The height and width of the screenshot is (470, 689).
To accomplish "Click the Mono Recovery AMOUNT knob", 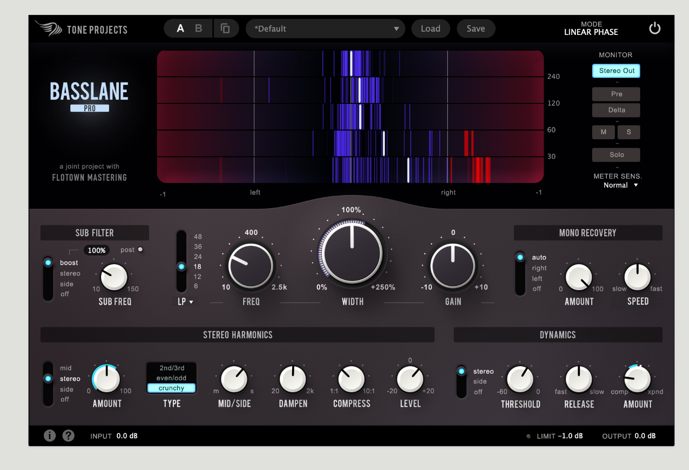I will click(x=579, y=277).
